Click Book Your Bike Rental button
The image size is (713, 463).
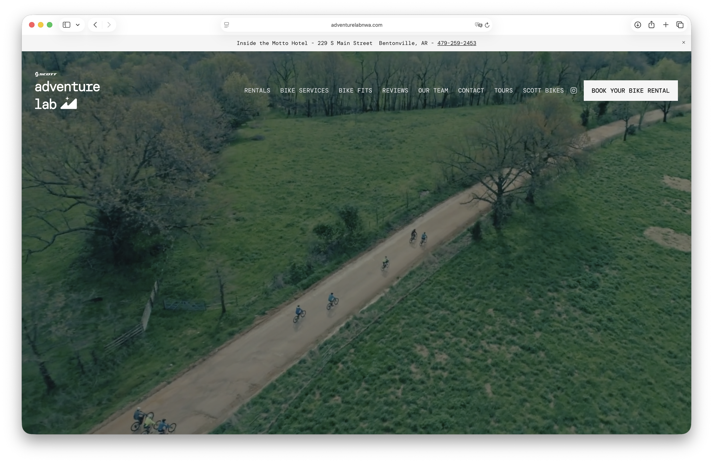coord(630,91)
